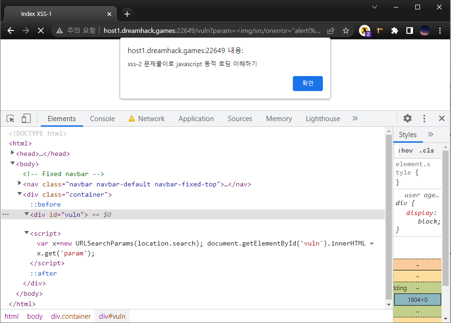Click the element.style rule block

click(417, 173)
